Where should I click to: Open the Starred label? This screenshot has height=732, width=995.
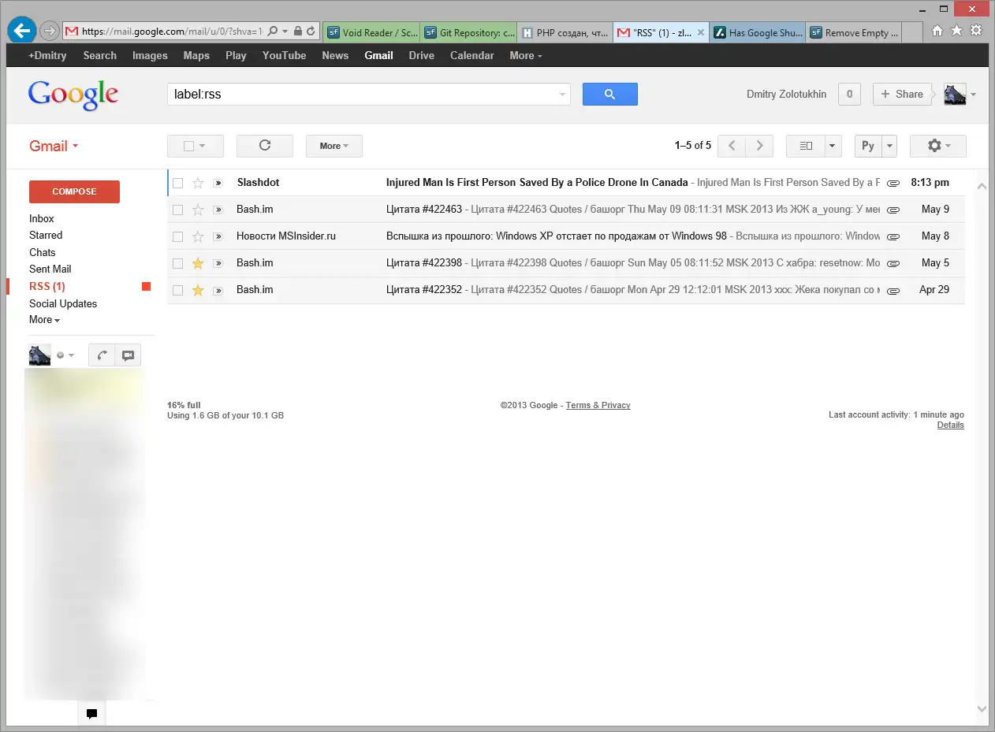pyautogui.click(x=46, y=235)
